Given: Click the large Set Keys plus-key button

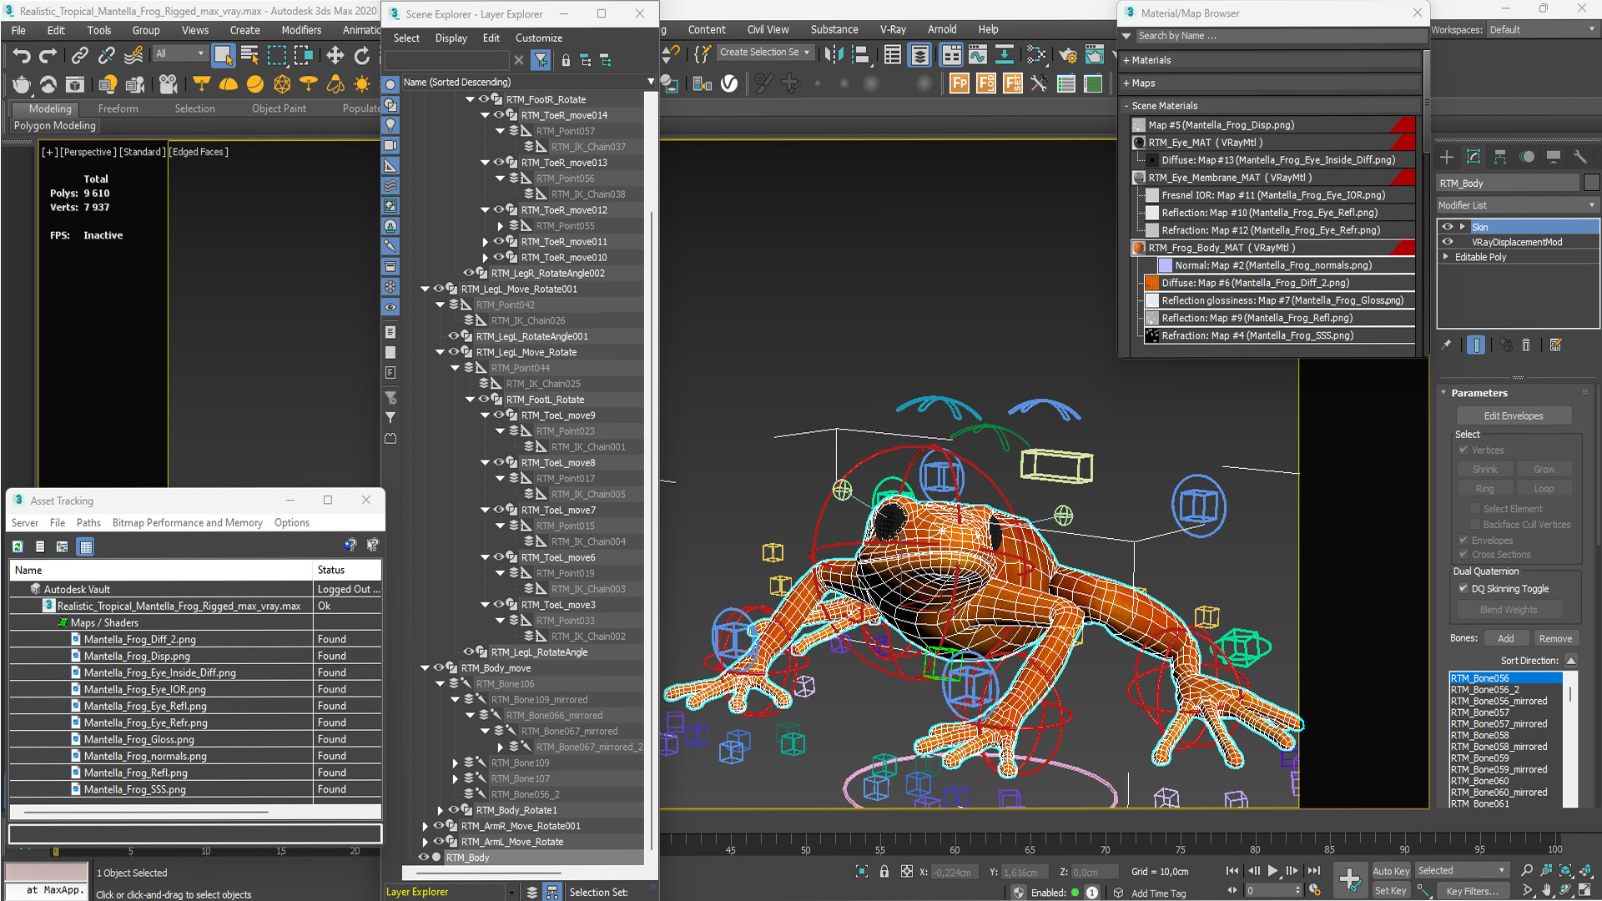Looking at the screenshot, I should 1350,879.
